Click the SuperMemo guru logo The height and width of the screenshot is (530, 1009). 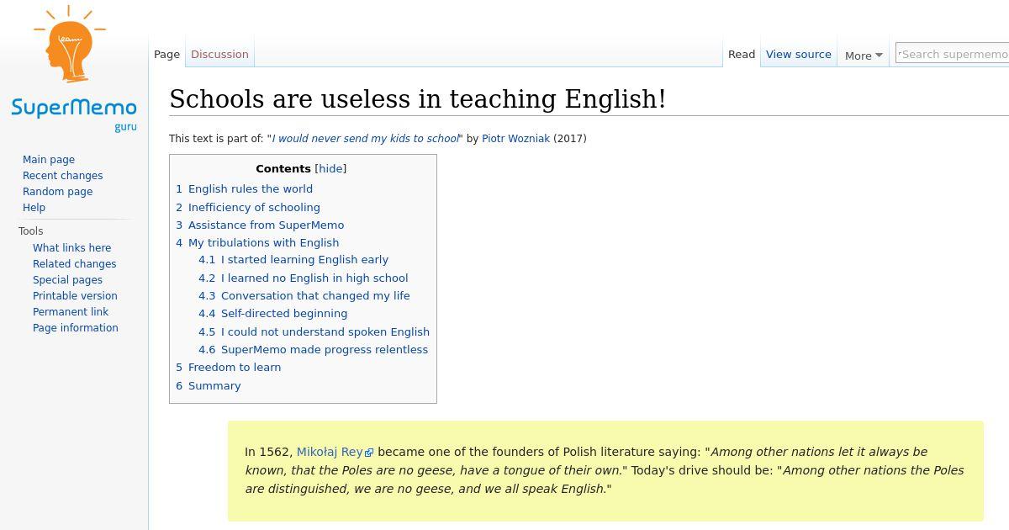(74, 69)
